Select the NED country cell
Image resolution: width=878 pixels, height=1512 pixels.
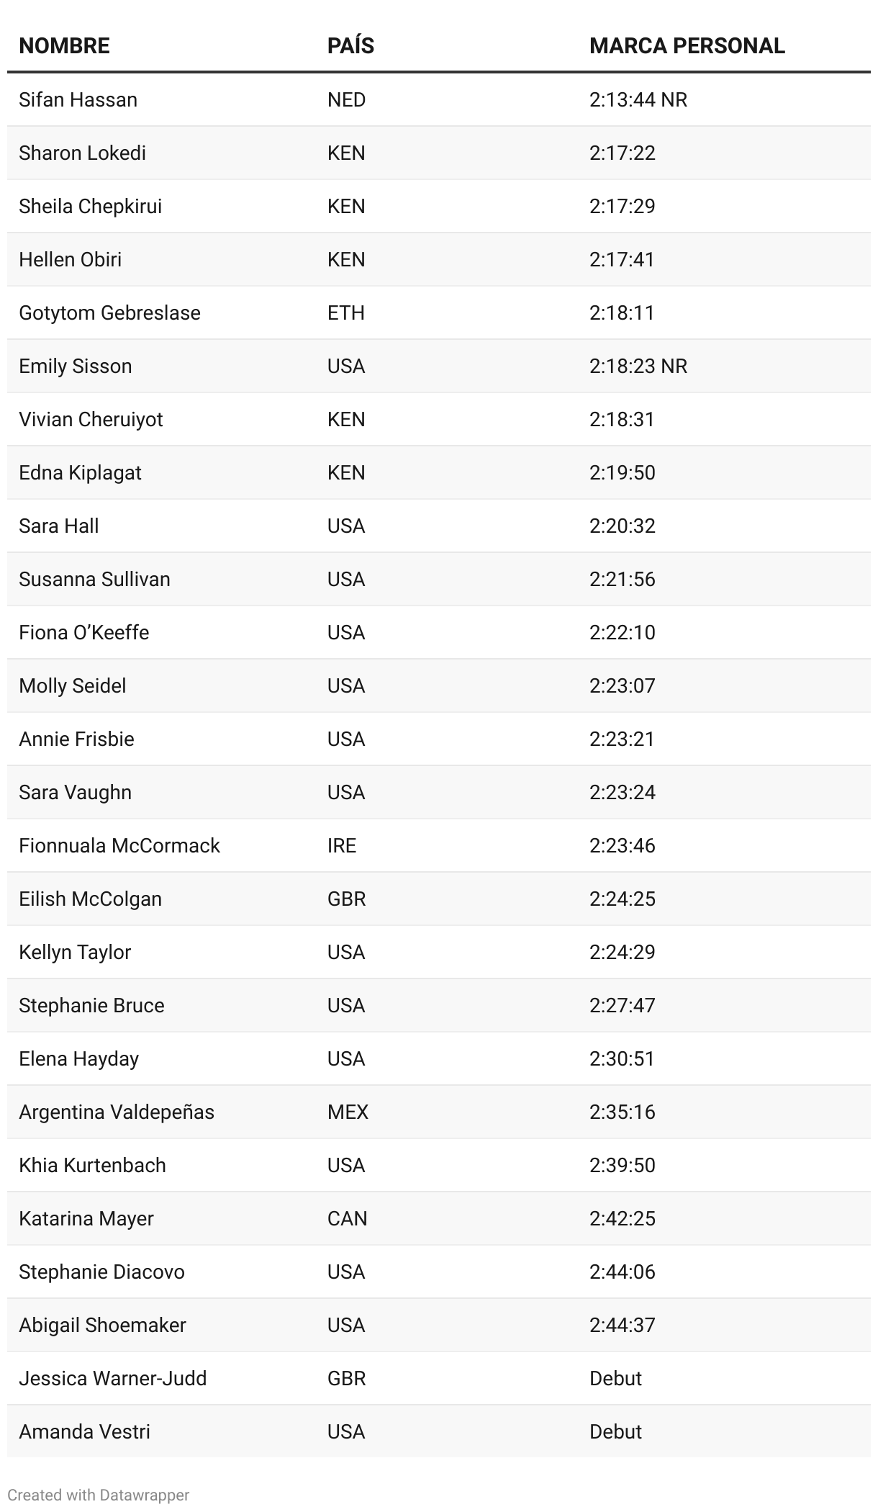click(346, 99)
